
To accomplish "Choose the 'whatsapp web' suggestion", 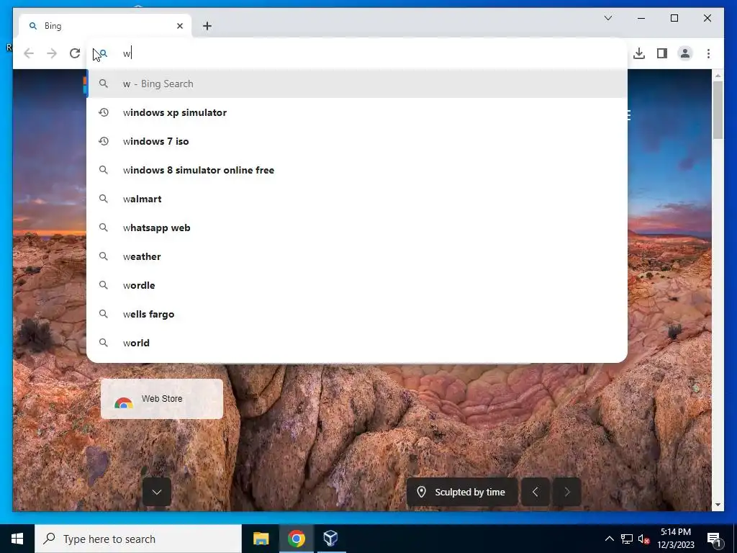I will coord(357,228).
